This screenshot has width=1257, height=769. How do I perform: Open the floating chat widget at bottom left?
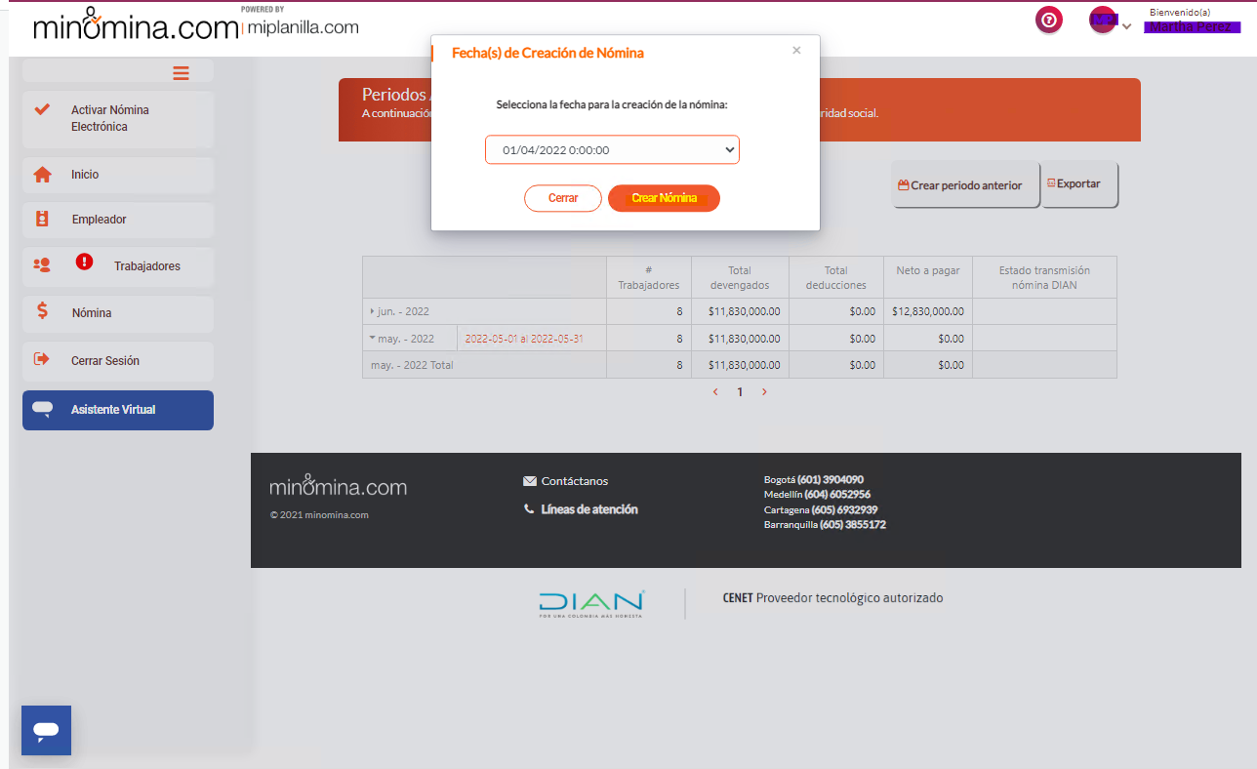pos(46,730)
